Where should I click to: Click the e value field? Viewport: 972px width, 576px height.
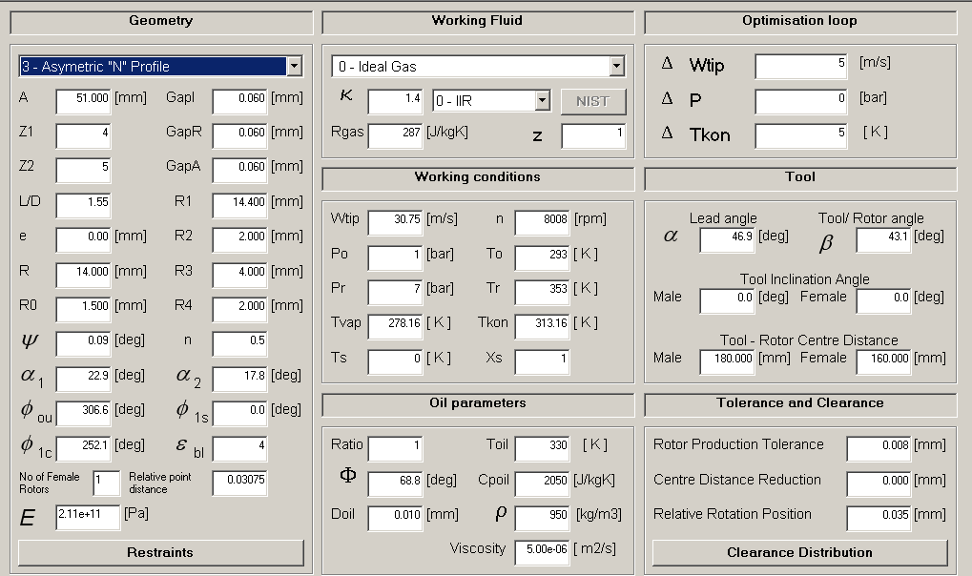tap(83, 239)
